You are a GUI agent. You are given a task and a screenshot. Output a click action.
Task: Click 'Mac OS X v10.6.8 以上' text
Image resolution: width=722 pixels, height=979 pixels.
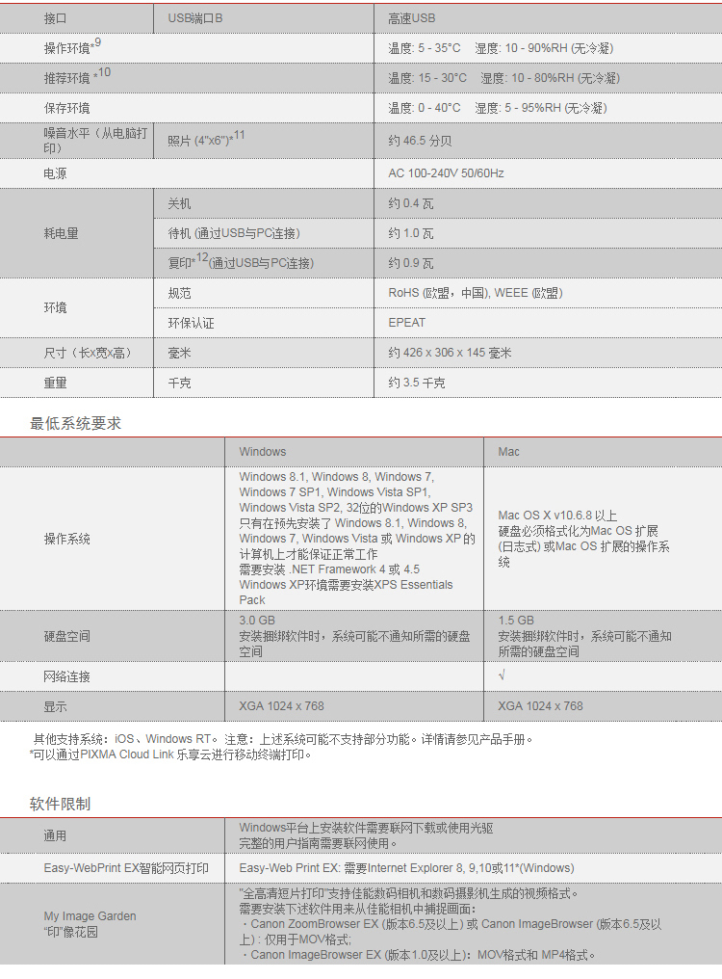click(x=557, y=516)
